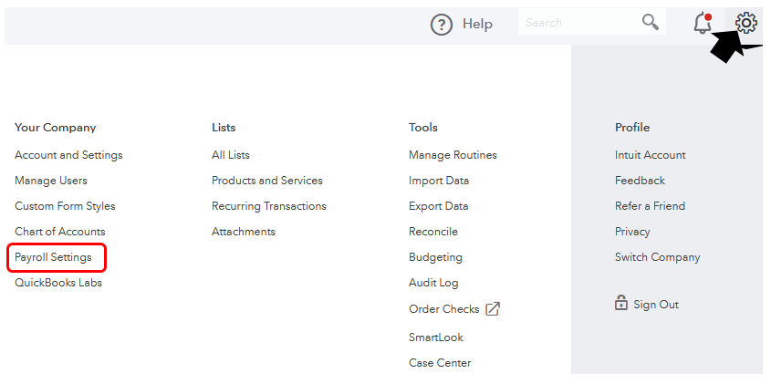Viewport: 771px width, 384px height.
Task: Open Recurring Transactions list
Action: 269,206
